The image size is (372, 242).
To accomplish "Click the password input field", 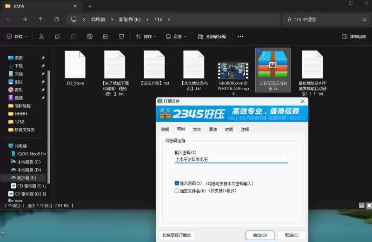I will tap(231, 159).
